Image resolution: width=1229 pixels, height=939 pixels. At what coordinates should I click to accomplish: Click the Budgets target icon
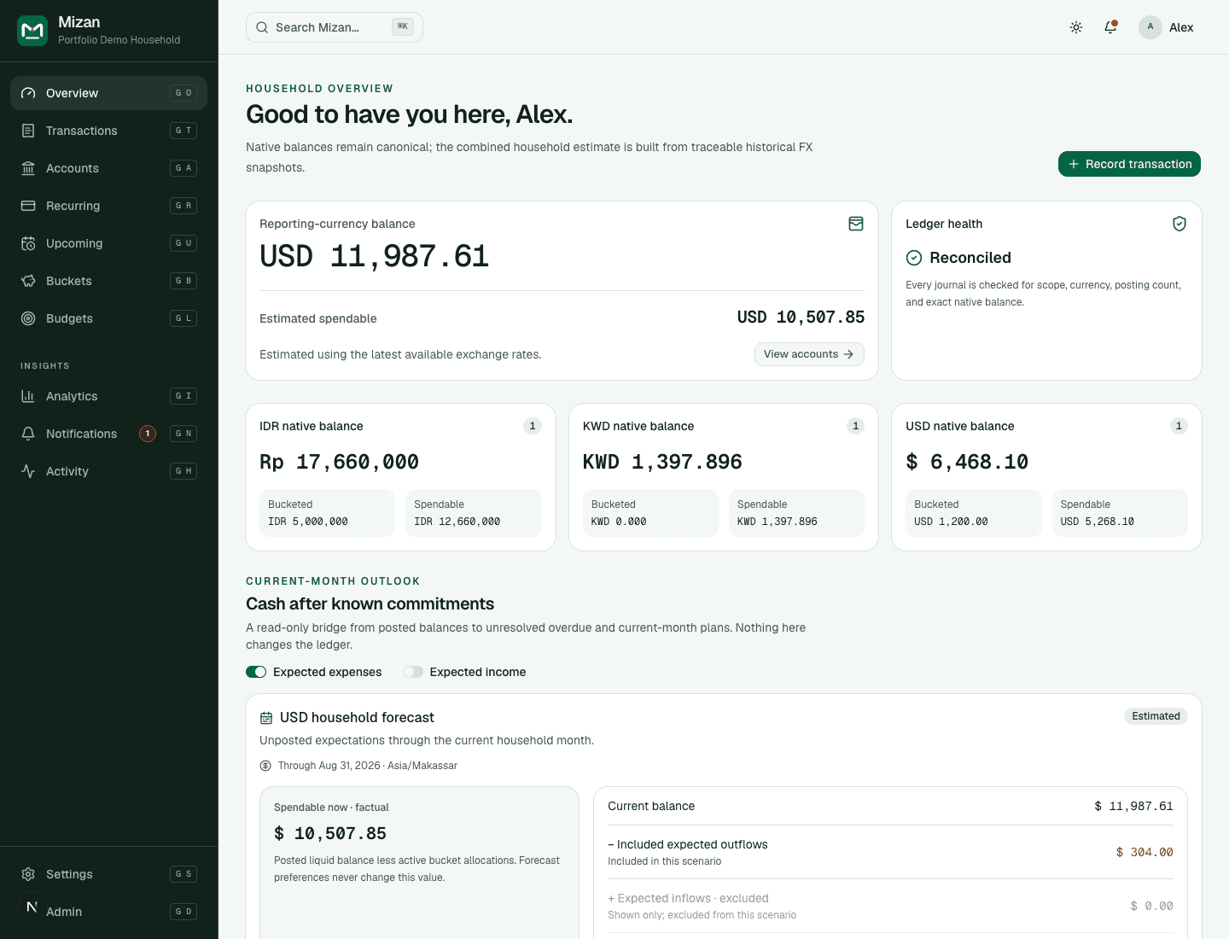point(28,318)
